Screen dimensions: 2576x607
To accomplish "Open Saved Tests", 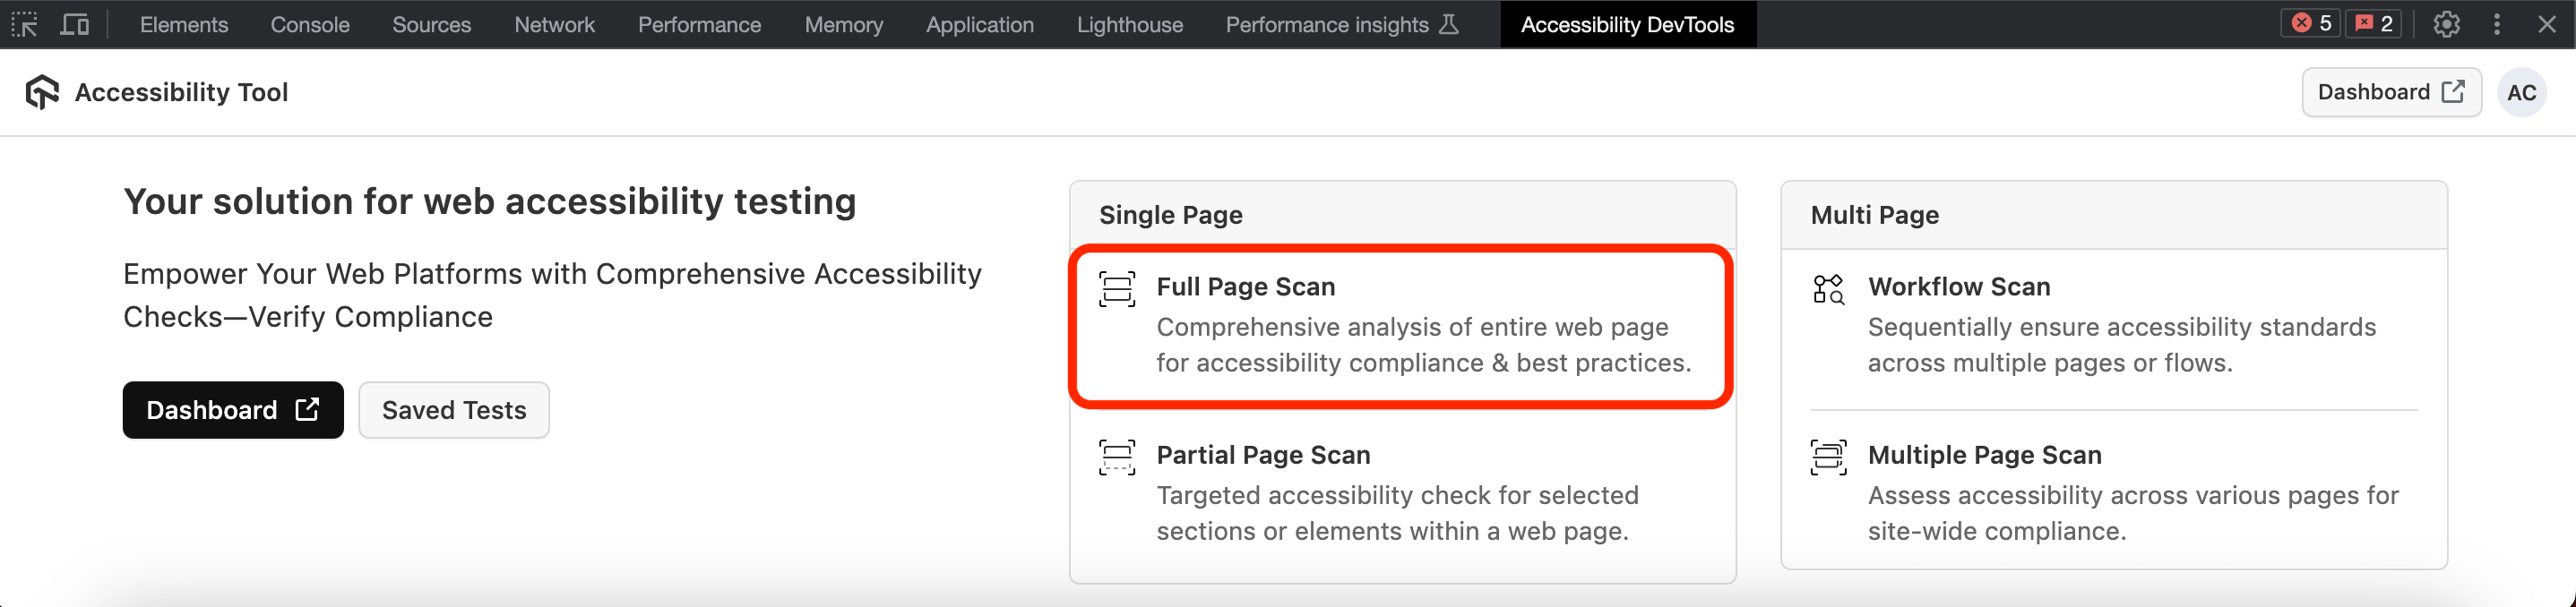I will [454, 410].
